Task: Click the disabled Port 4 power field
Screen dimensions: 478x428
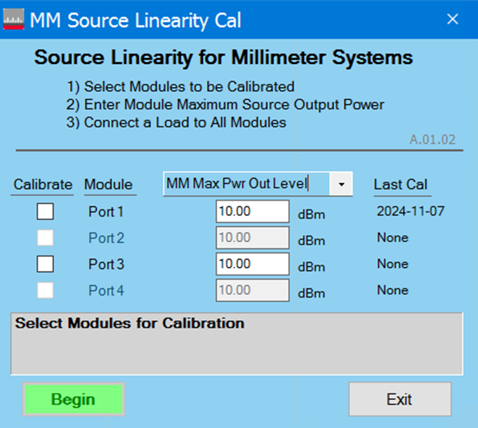Action: click(252, 290)
